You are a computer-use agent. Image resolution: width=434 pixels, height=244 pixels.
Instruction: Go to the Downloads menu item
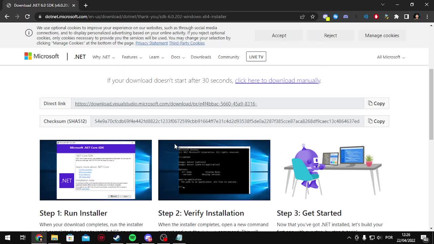pyautogui.click(x=201, y=57)
